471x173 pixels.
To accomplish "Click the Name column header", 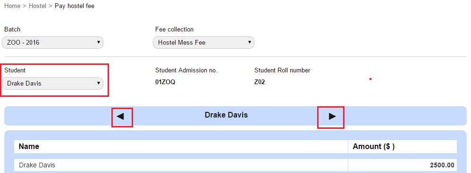I will pos(29,146).
